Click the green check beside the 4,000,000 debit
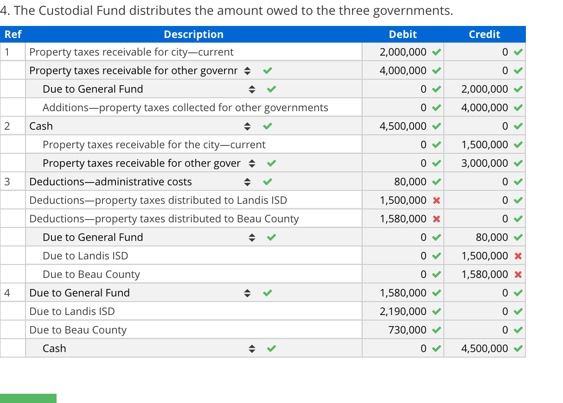The height and width of the screenshot is (403, 563). [436, 70]
